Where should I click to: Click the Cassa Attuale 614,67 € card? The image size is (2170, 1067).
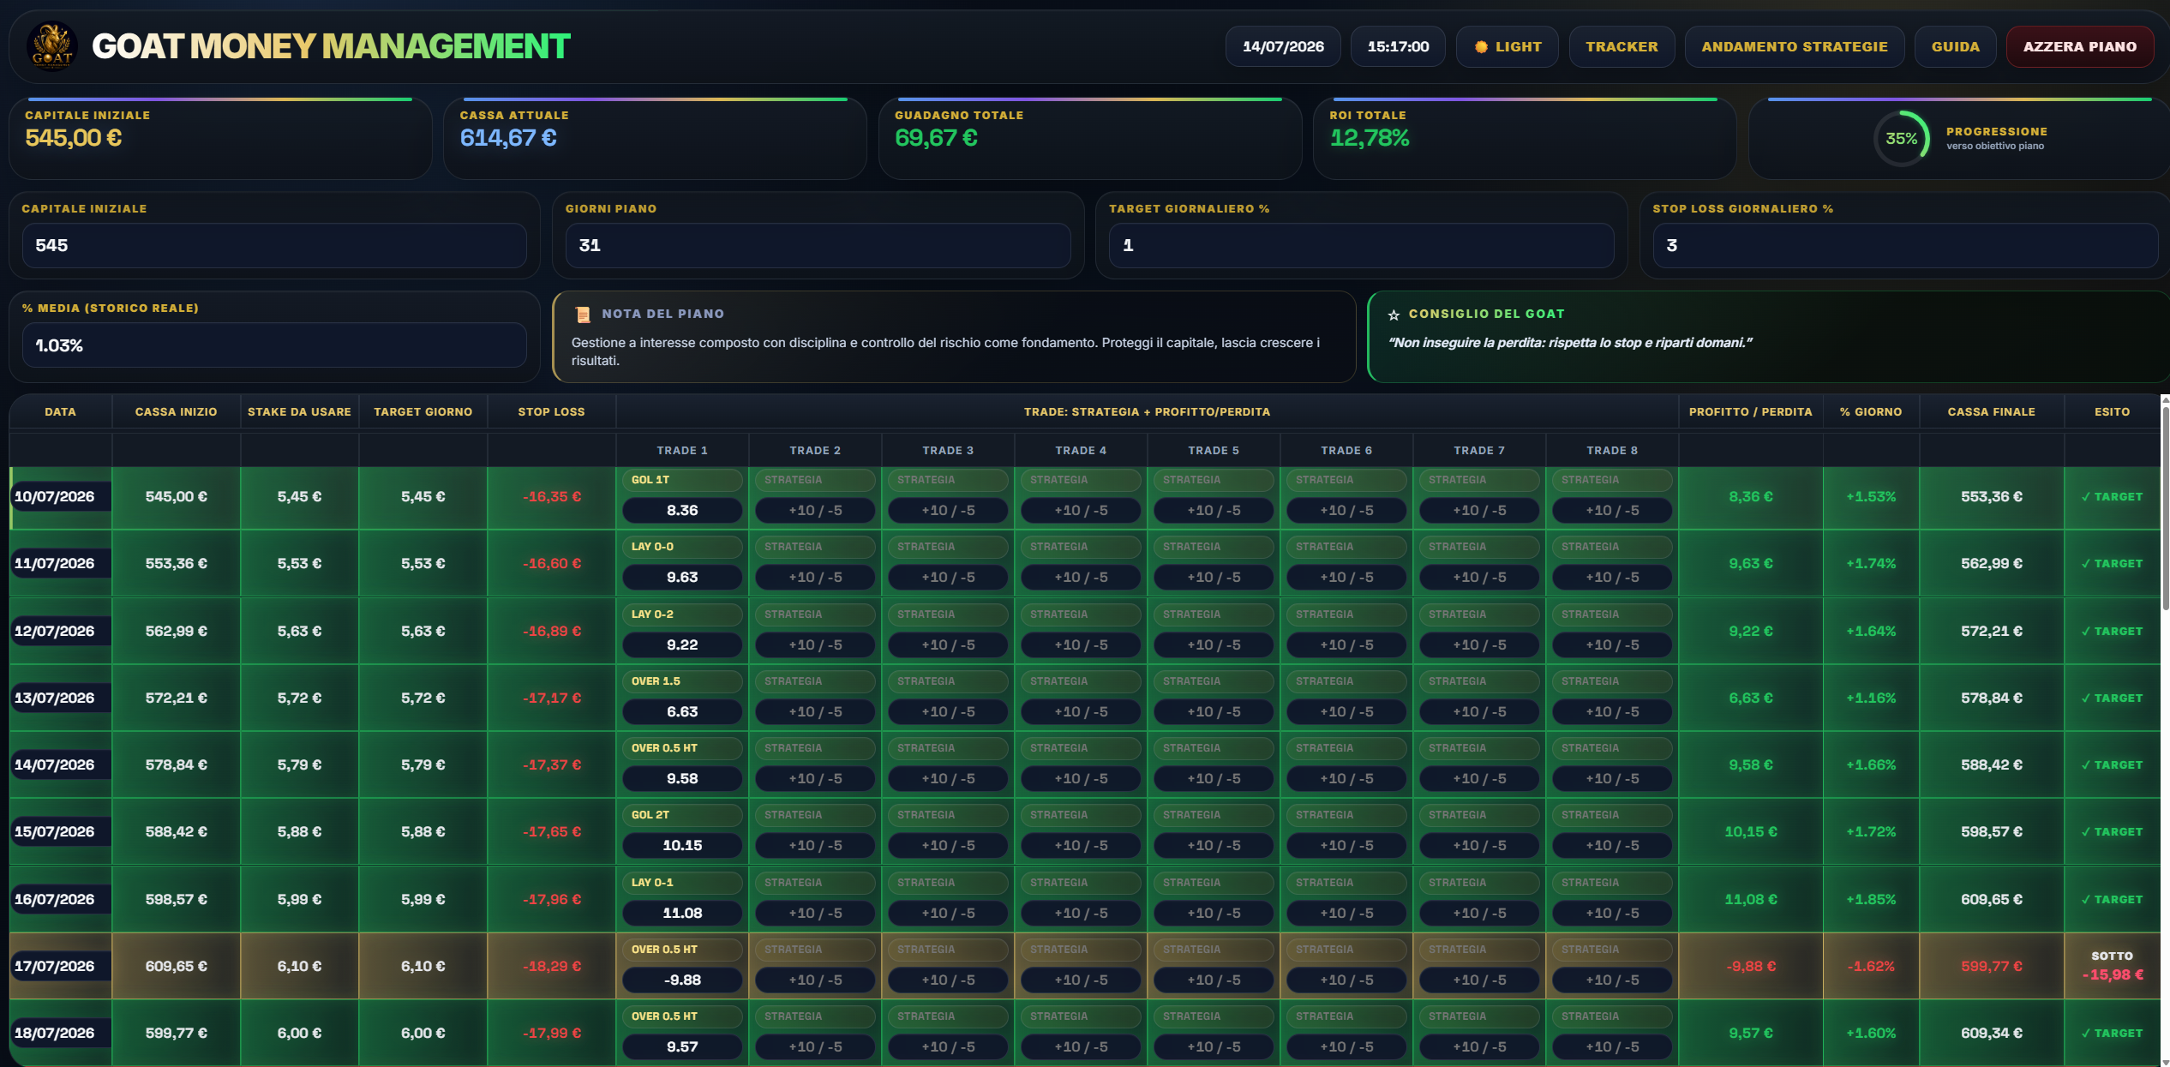click(655, 139)
